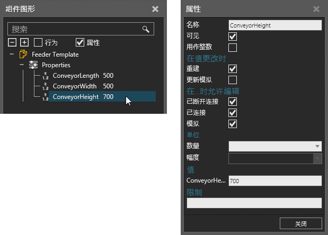This screenshot has width=328, height=235.
Task: Click the ConveyorLength property icon
Action: [x=45, y=76]
